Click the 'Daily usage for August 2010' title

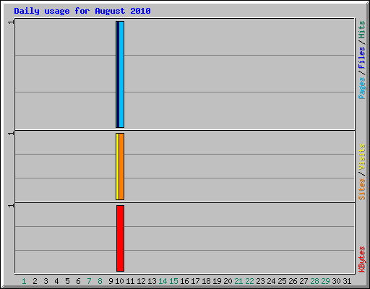point(82,11)
